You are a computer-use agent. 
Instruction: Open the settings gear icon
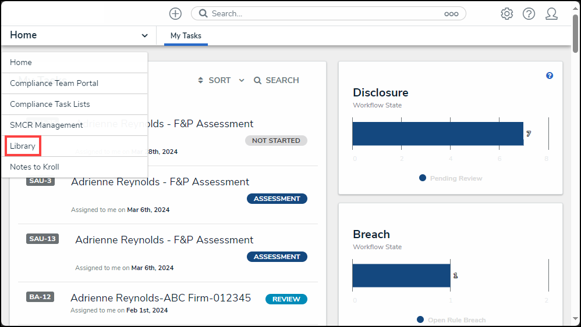tap(506, 13)
